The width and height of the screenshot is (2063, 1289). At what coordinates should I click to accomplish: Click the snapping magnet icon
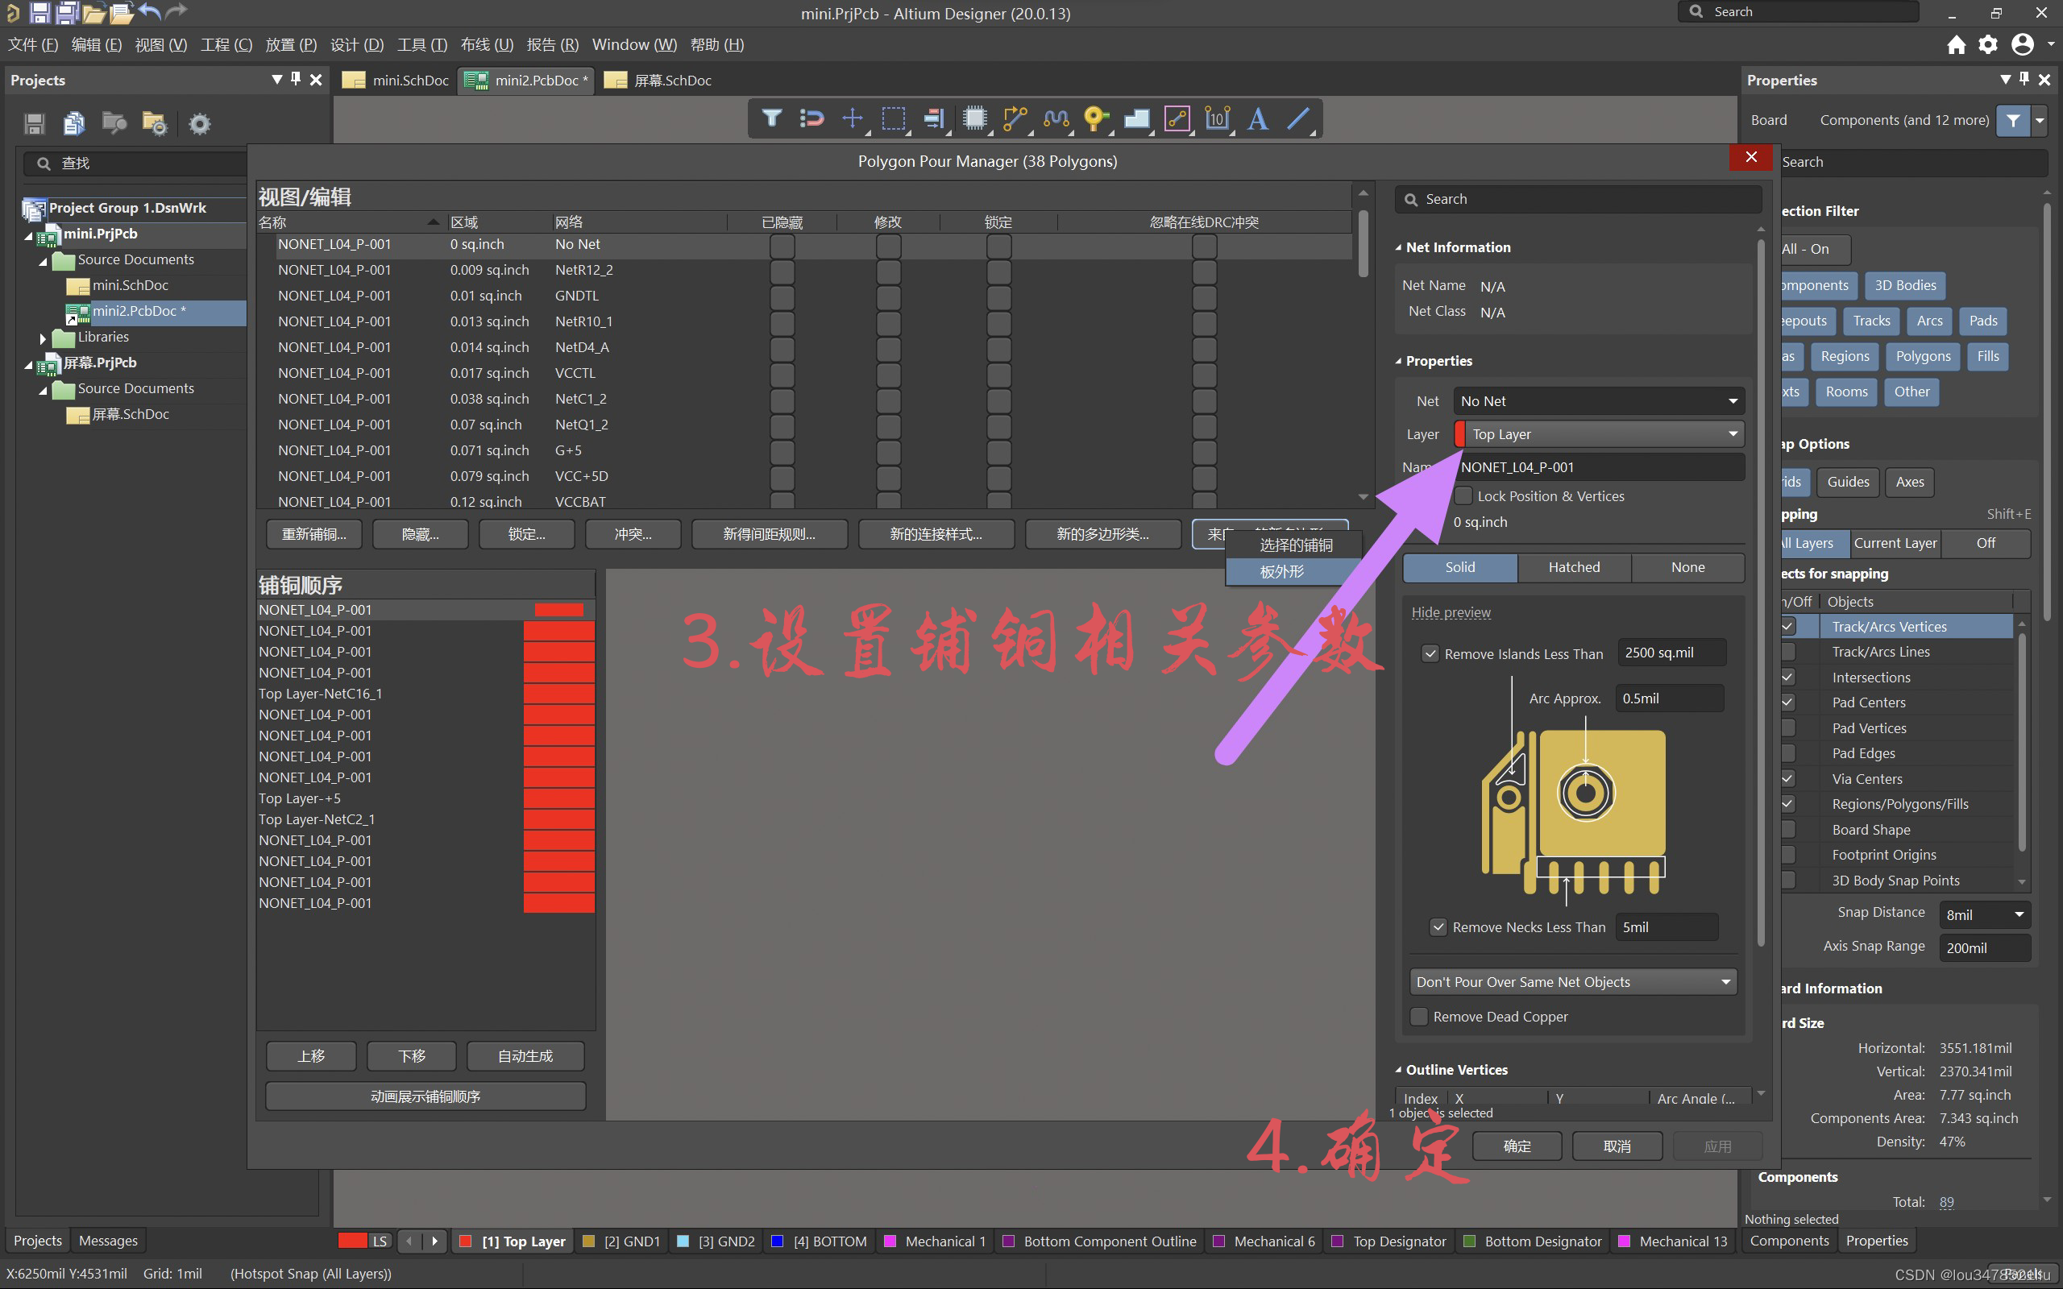(812, 118)
